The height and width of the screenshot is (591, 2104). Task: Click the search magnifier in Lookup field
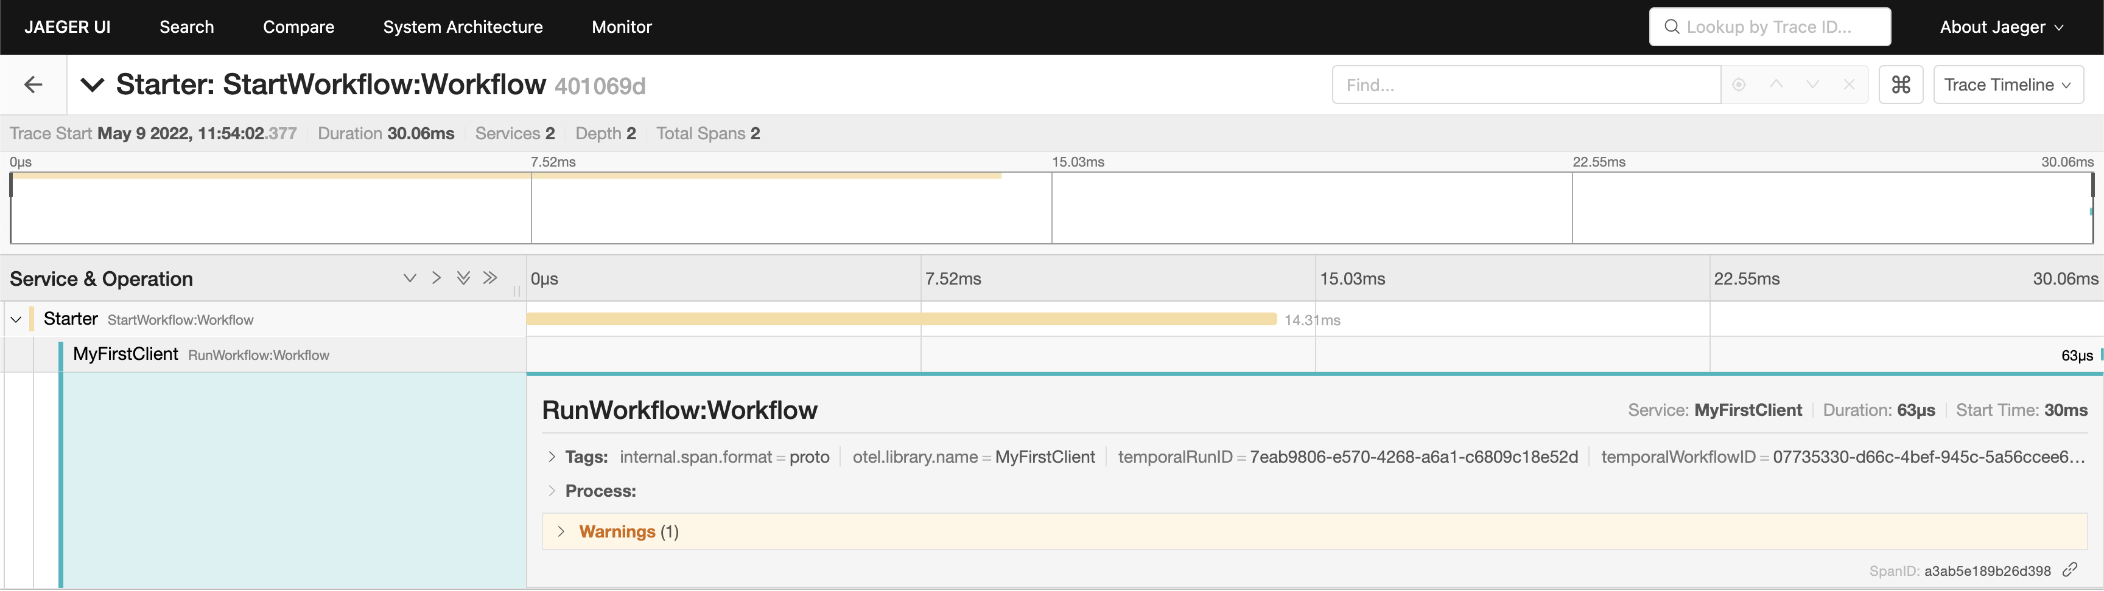coord(1671,26)
